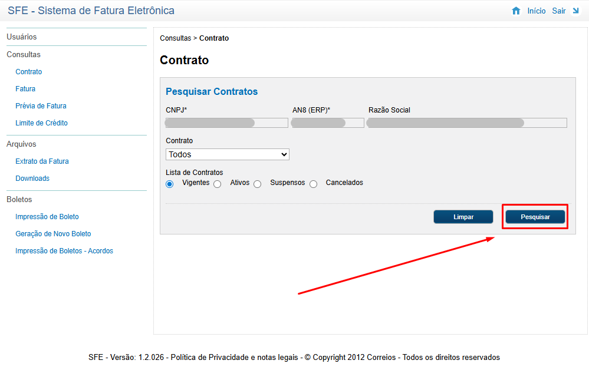Select the Vigentes radio button

170,184
